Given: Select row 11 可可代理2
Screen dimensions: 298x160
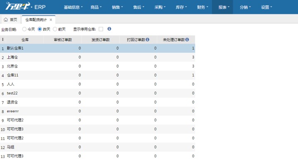Looking at the screenshot, I should [x=97, y=138].
